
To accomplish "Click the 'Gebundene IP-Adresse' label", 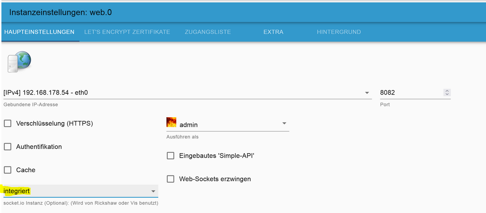I will click(31, 105).
